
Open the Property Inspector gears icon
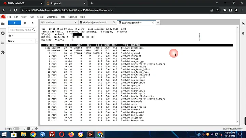(243, 24)
